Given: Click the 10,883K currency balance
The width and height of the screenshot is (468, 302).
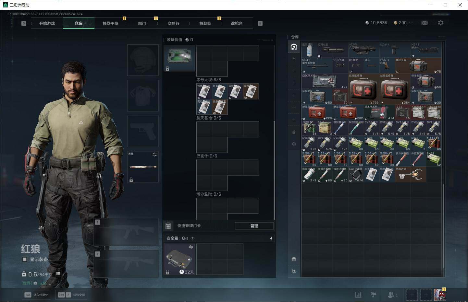Looking at the screenshot, I should point(376,23).
